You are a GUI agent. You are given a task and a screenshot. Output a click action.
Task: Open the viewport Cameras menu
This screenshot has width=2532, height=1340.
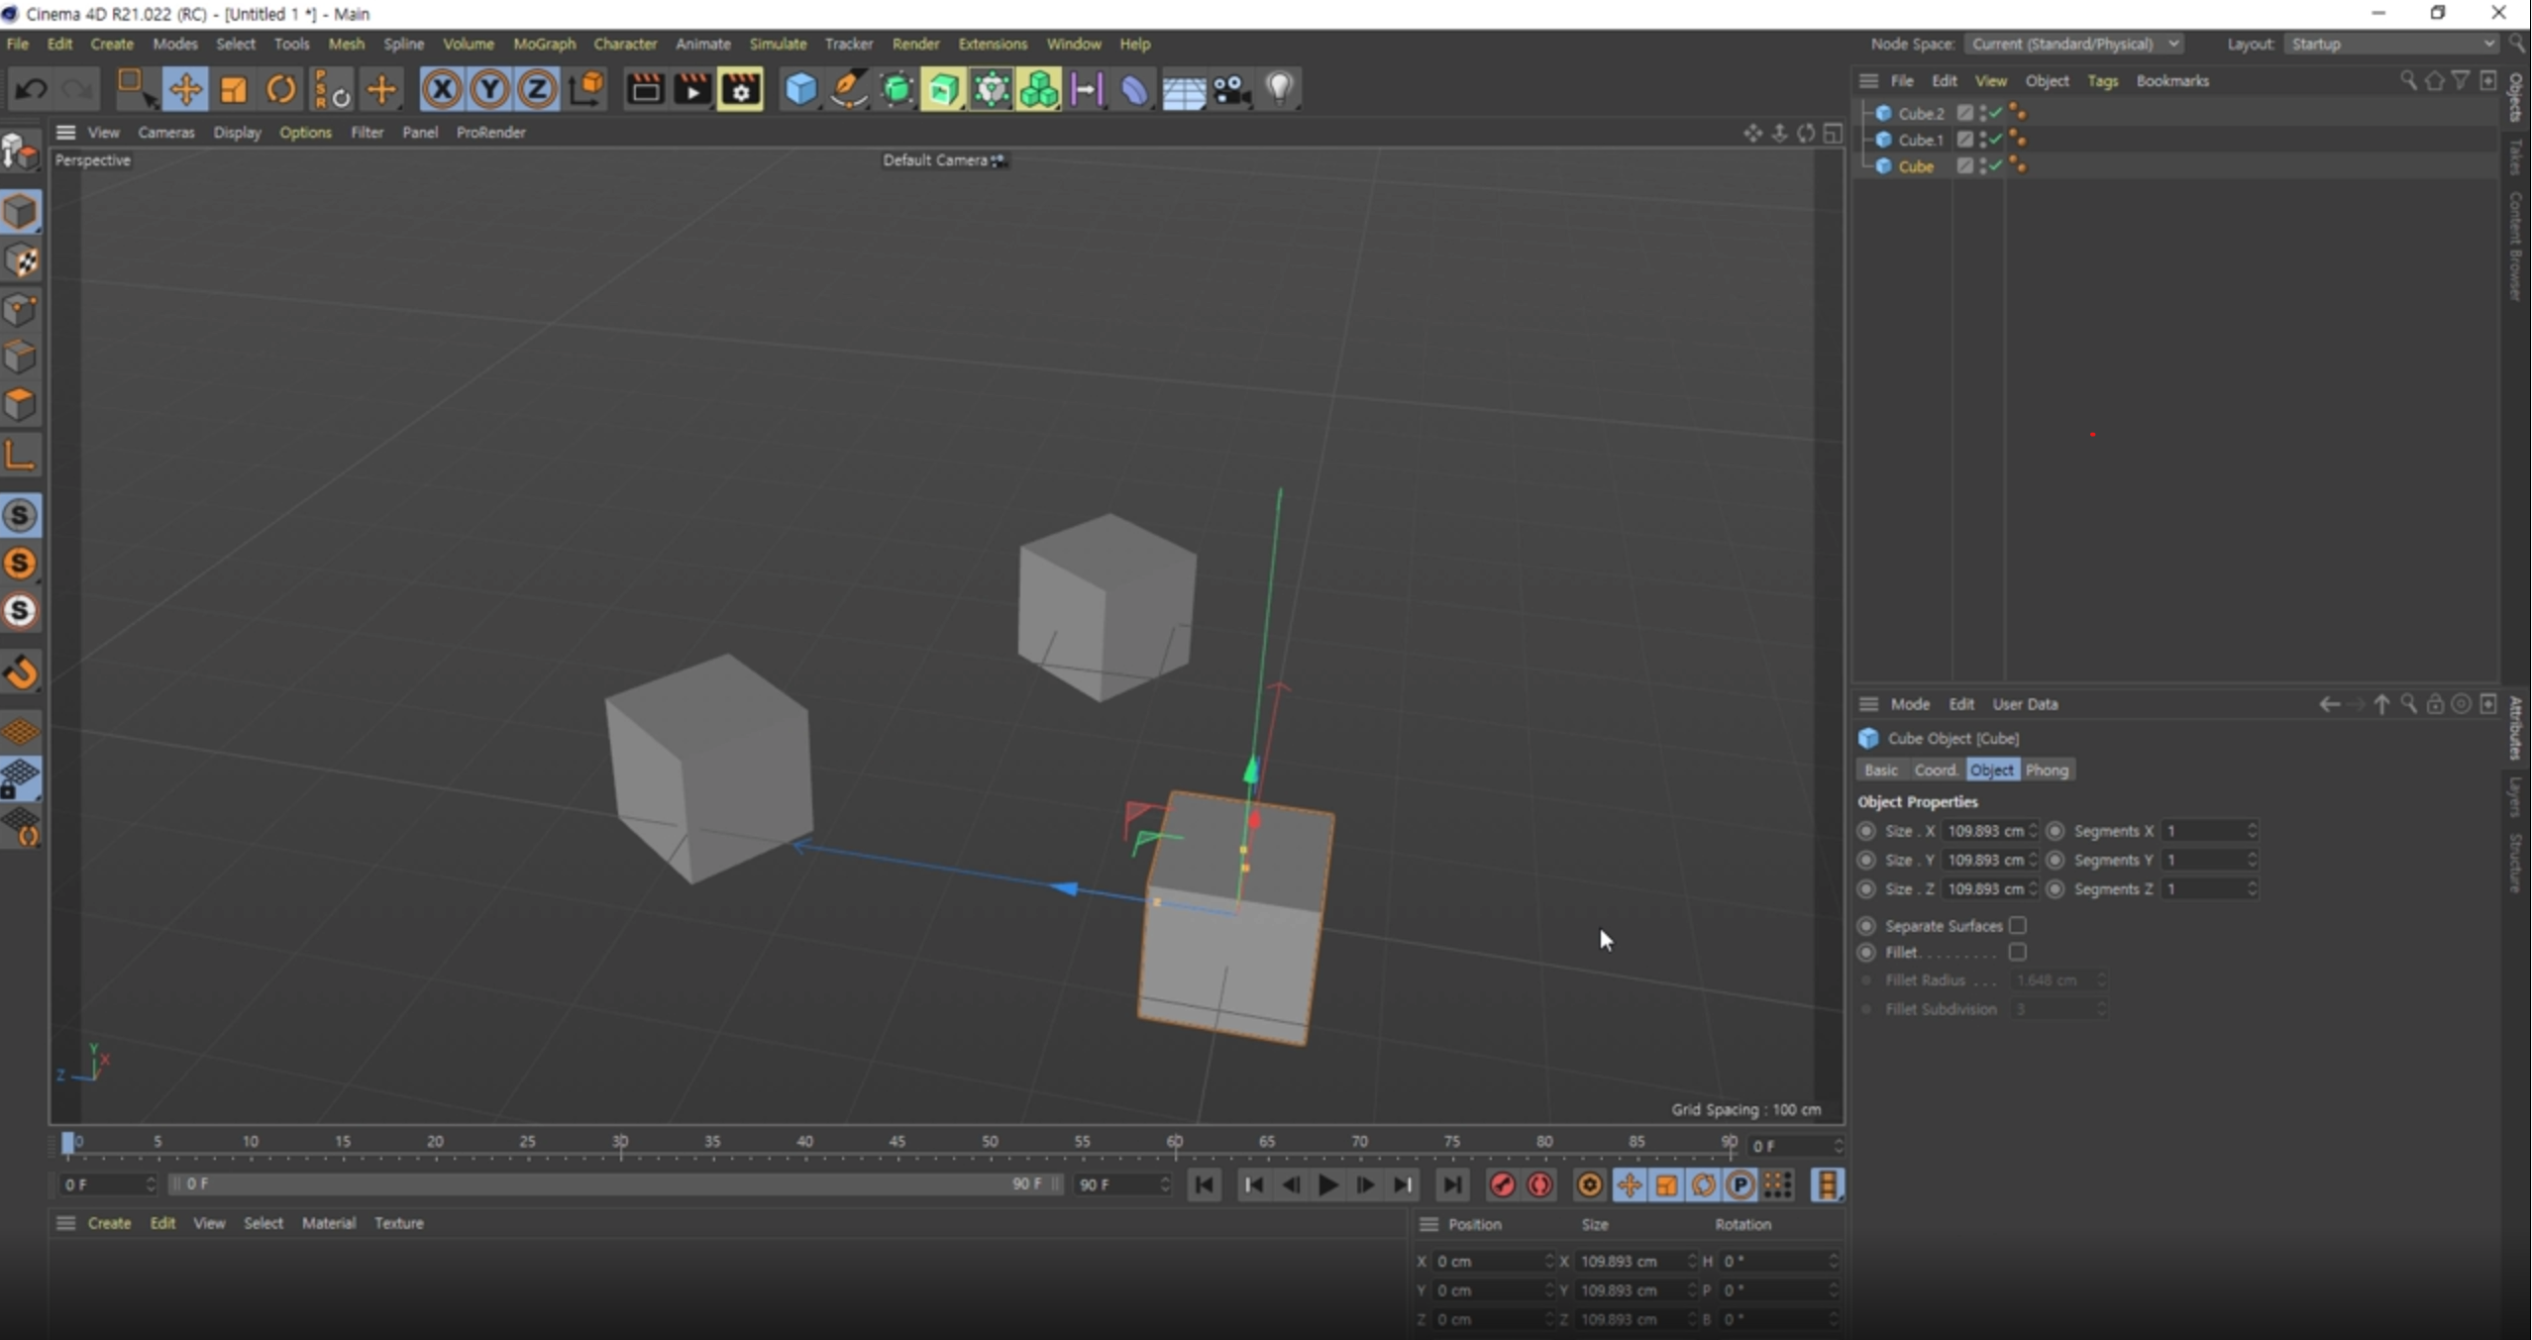coord(165,132)
